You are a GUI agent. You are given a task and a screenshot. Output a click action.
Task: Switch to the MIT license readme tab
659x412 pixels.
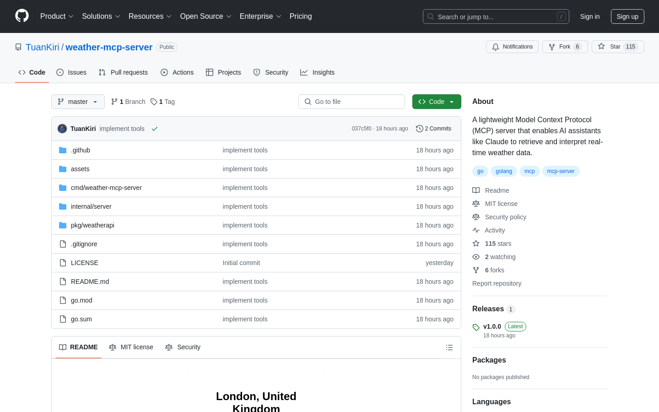pyautogui.click(x=131, y=347)
